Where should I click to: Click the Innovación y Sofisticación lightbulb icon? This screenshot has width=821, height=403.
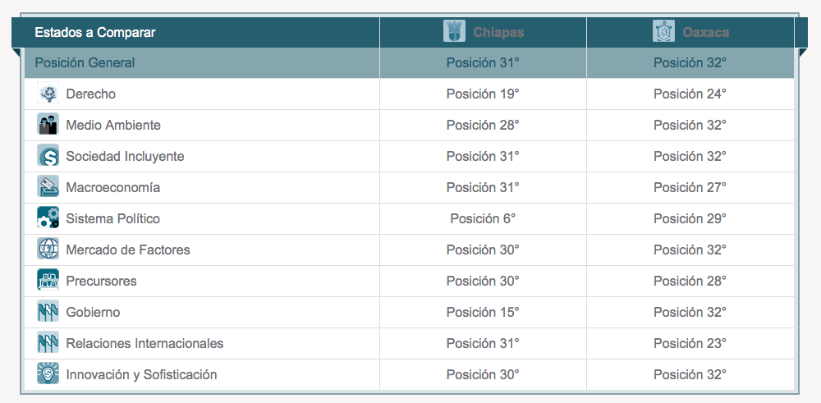tap(48, 375)
